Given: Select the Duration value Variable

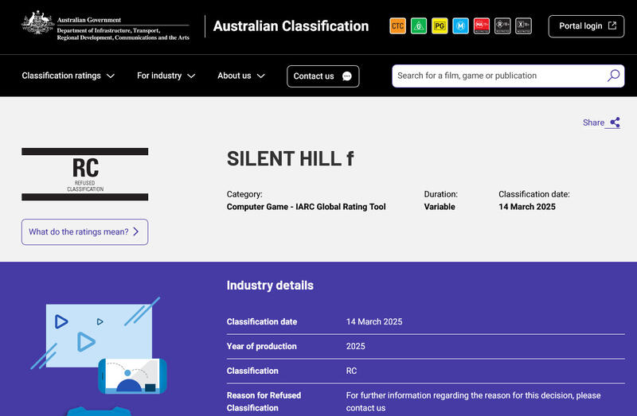Looking at the screenshot, I should pyautogui.click(x=440, y=207).
